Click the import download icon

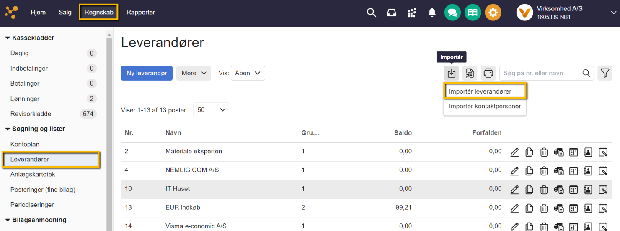pos(451,73)
